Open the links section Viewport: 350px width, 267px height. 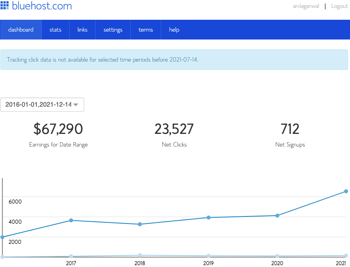(x=82, y=29)
